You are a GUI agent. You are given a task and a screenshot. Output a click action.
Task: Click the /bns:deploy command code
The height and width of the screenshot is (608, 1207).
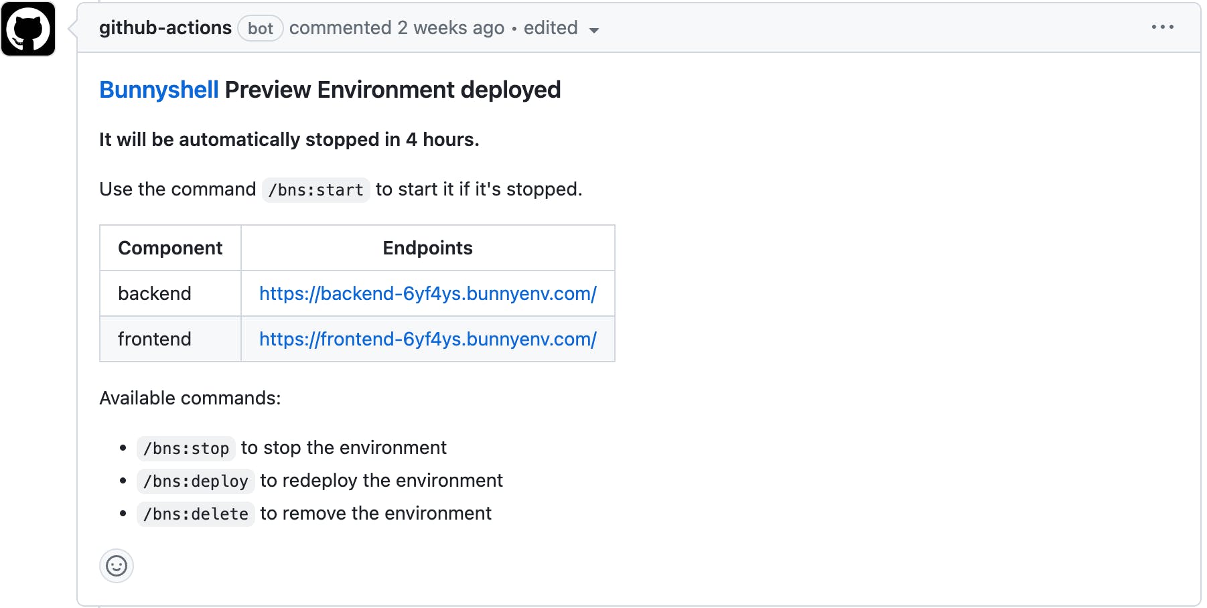pyautogui.click(x=196, y=481)
